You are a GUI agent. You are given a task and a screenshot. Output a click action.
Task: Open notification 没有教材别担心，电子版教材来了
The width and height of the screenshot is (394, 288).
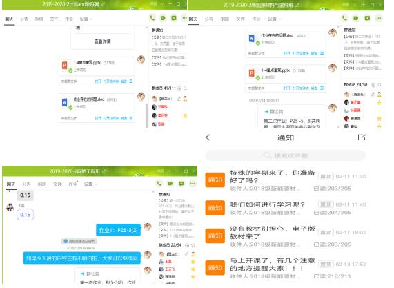tap(286, 236)
